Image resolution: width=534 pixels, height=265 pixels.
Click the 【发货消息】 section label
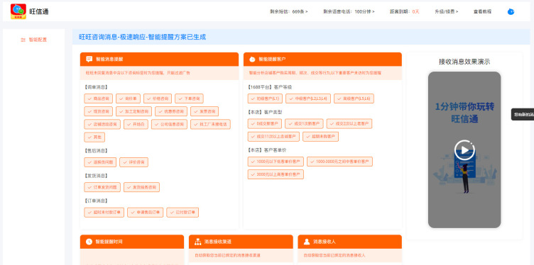pyautogui.click(x=95, y=176)
